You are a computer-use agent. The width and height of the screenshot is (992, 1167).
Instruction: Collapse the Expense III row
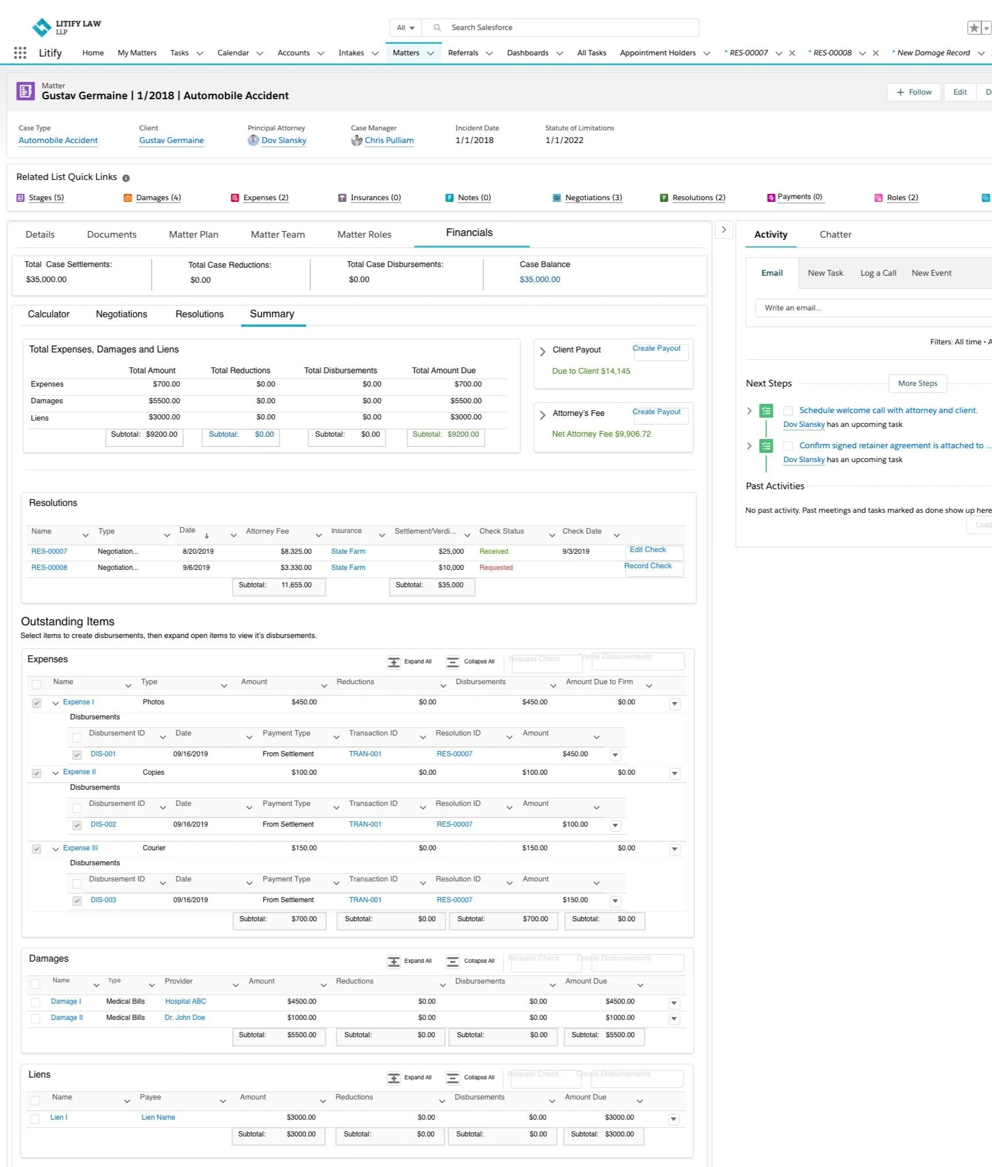tap(55, 849)
